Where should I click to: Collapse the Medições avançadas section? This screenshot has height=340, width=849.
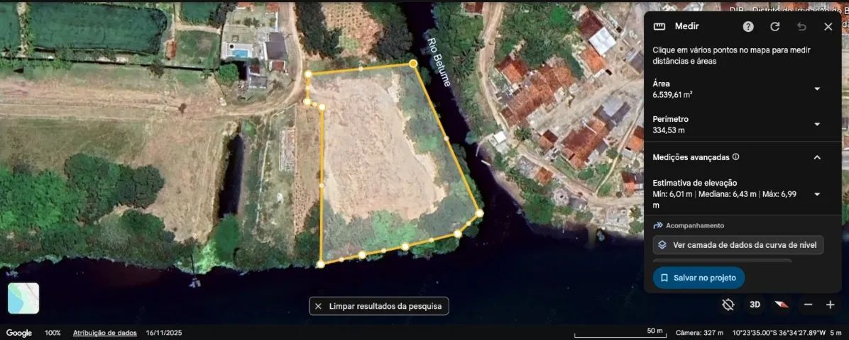(817, 157)
